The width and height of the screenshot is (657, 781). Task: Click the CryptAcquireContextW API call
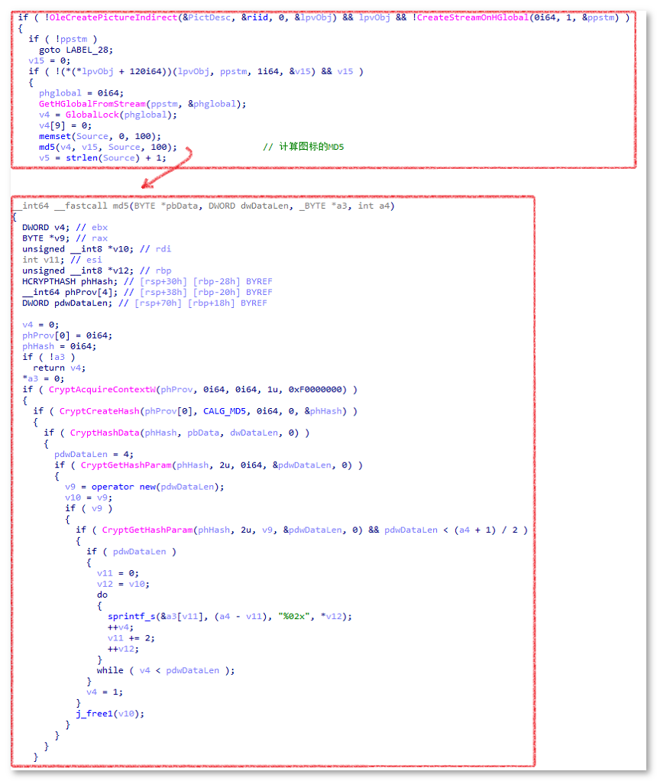click(102, 389)
